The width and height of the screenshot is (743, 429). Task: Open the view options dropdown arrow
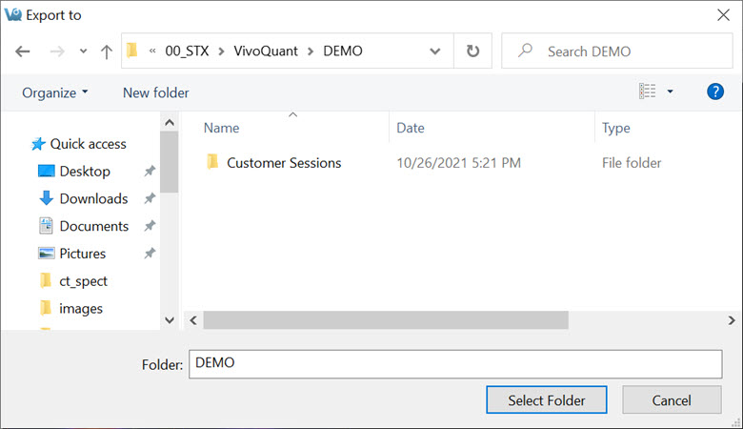(670, 92)
